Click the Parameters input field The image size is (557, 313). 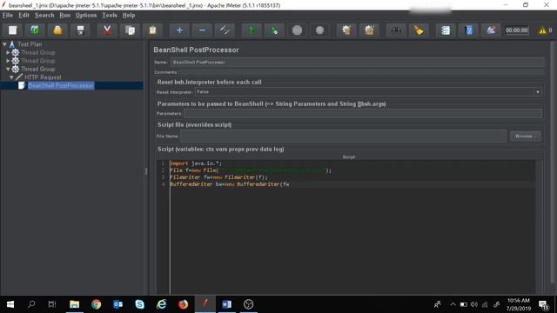click(363, 114)
